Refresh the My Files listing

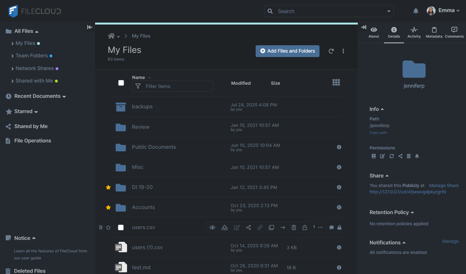(331, 51)
